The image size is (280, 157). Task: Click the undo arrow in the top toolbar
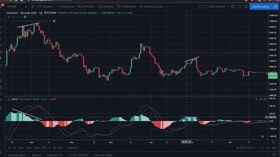click(x=168, y=7)
